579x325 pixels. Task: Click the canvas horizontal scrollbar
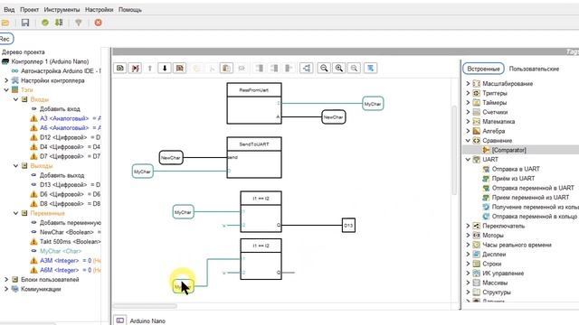pyautogui.click(x=145, y=306)
